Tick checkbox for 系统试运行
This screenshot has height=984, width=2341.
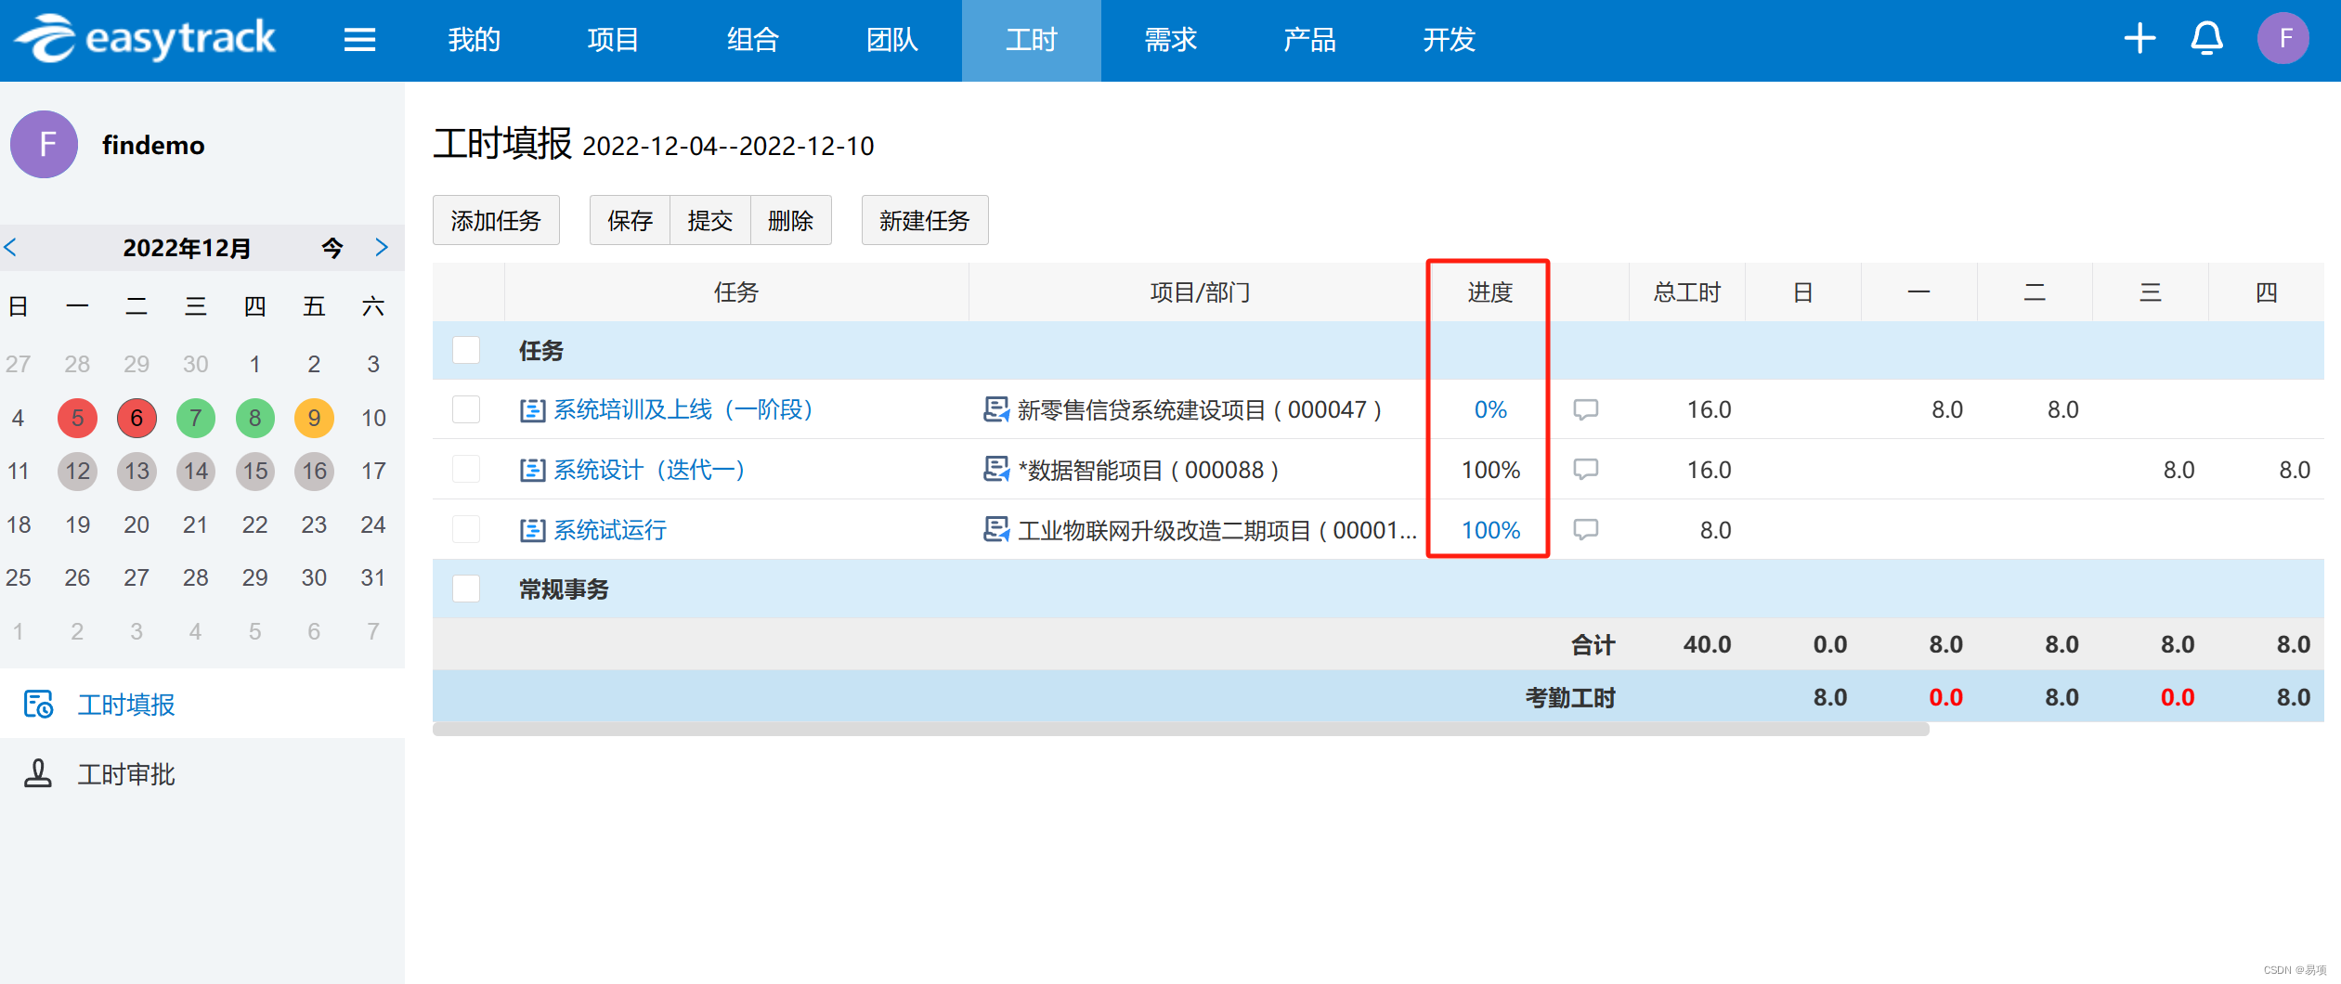tap(466, 530)
